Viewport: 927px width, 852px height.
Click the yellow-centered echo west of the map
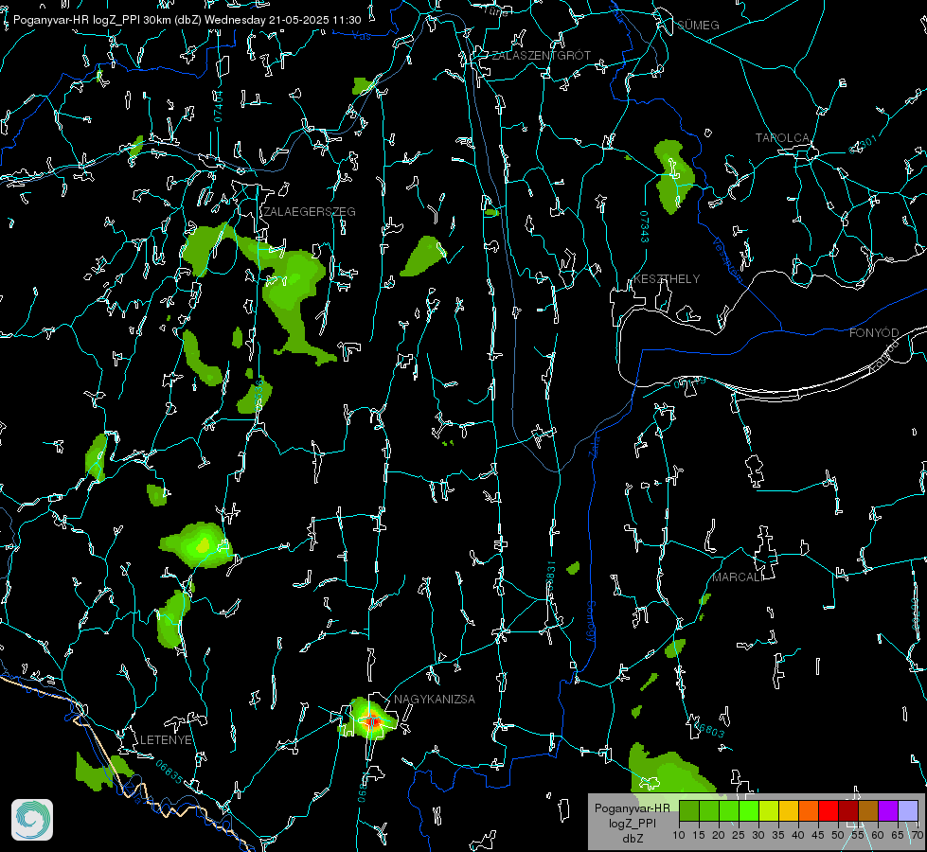(x=204, y=545)
